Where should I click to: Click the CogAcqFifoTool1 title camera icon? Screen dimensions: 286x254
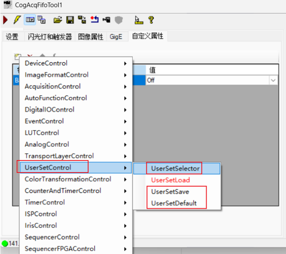coord(8,5)
